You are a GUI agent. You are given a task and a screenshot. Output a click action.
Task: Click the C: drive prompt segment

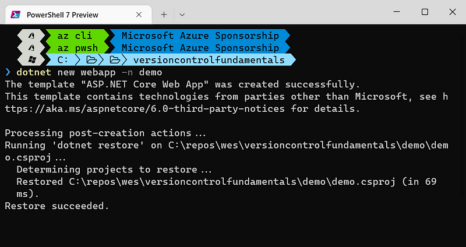[x=63, y=60]
